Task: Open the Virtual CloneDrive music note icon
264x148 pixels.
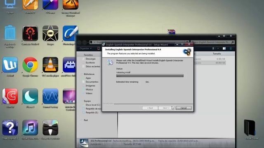Action: [x=30, y=128]
